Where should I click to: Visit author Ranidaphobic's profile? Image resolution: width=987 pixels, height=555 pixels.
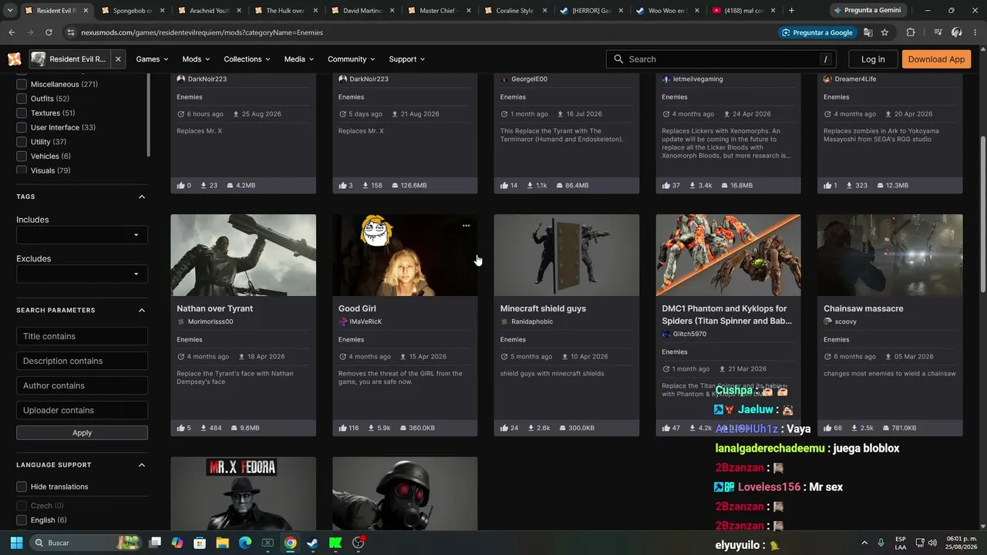[532, 321]
